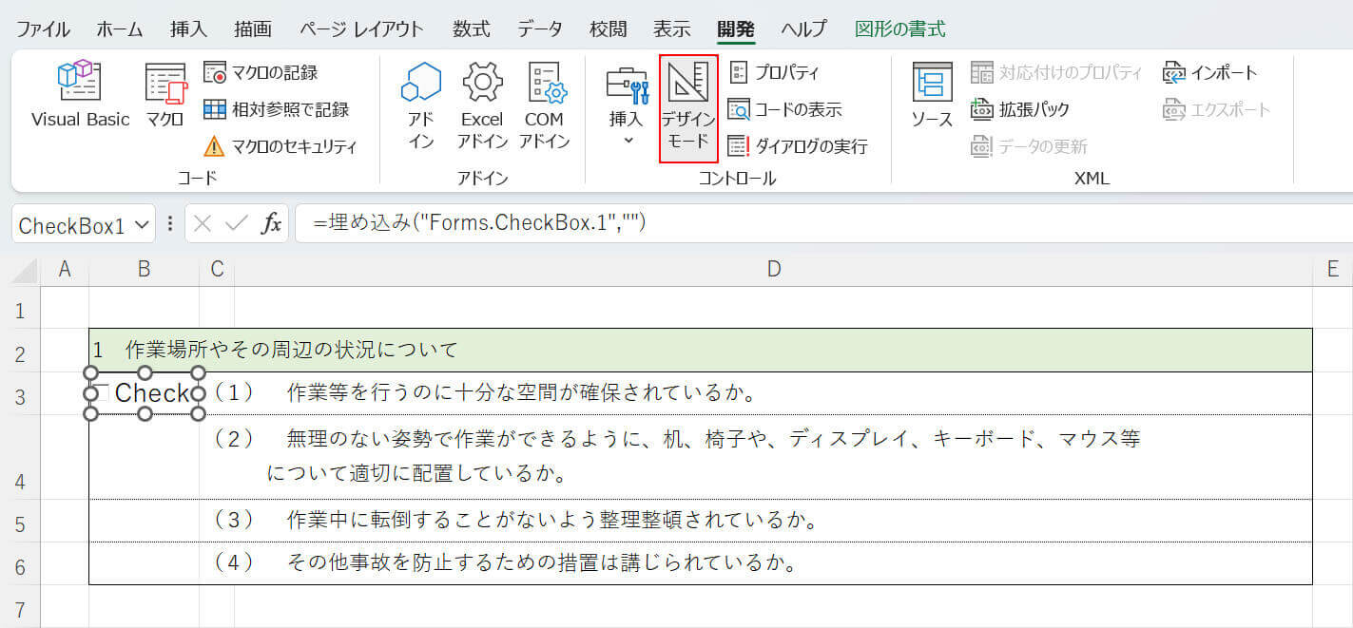This screenshot has height=628, width=1353.
Task: Click the マクロ (Macros) icon
Action: coord(165,95)
